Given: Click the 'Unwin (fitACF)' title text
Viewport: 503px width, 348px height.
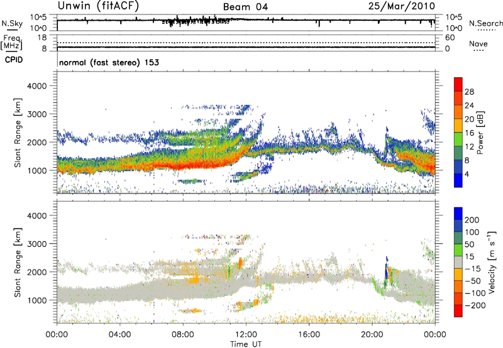Looking at the screenshot, I should 98,6.
